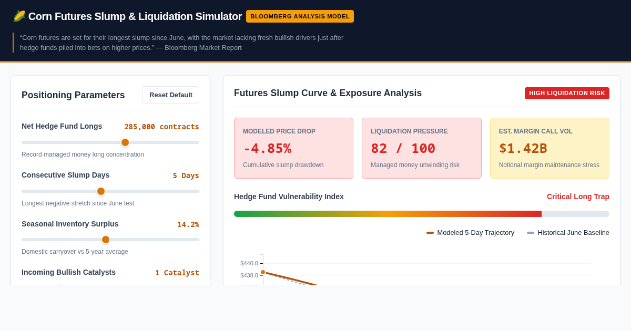Adjust the Net Hedge Fund Longs slider handle
The image size is (631, 331).
click(125, 142)
